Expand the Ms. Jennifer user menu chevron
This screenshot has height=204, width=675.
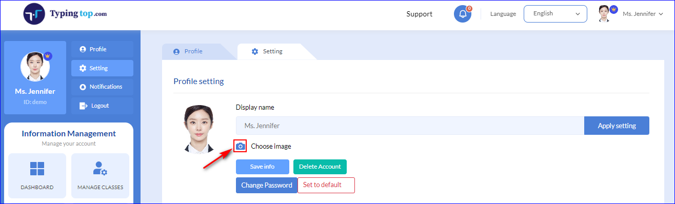point(661,14)
